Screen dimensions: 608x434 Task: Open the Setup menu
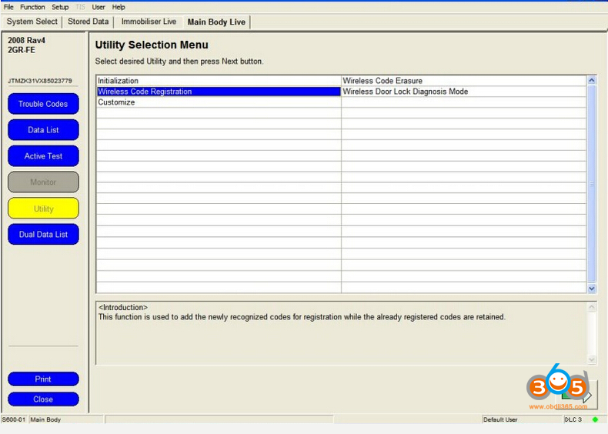tap(60, 7)
